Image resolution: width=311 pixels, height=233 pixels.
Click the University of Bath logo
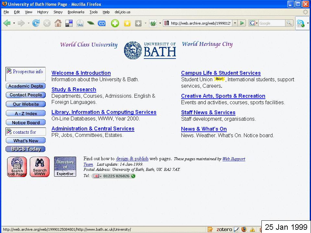(150, 50)
